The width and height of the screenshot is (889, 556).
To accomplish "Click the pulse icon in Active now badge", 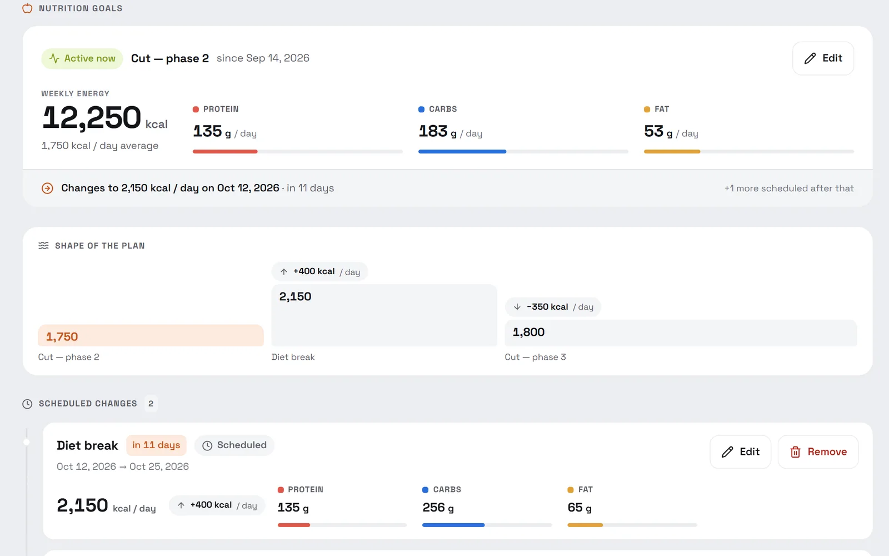I will (x=54, y=58).
